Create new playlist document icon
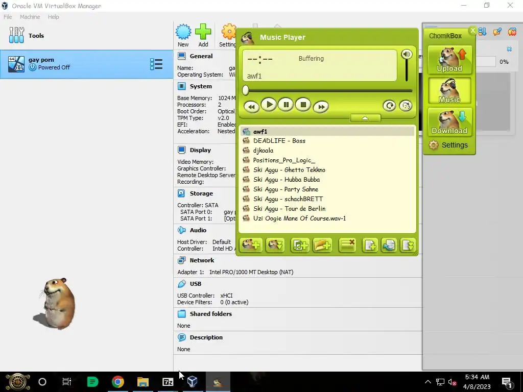Image resolution: width=523 pixels, height=392 pixels. click(x=370, y=246)
